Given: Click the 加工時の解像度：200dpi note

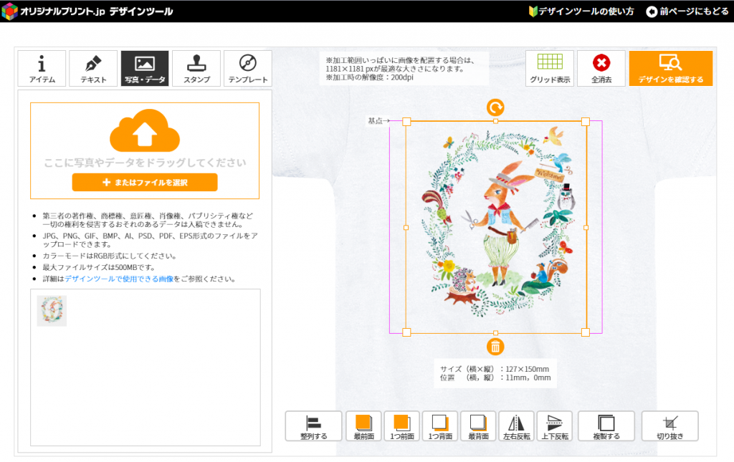Looking at the screenshot, I should 369,77.
